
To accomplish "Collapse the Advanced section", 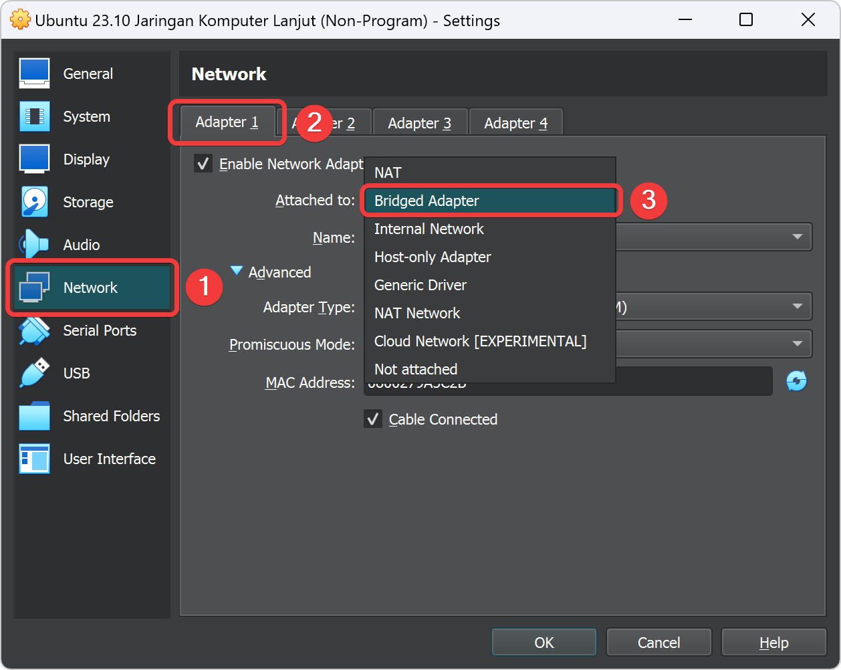I will (237, 271).
